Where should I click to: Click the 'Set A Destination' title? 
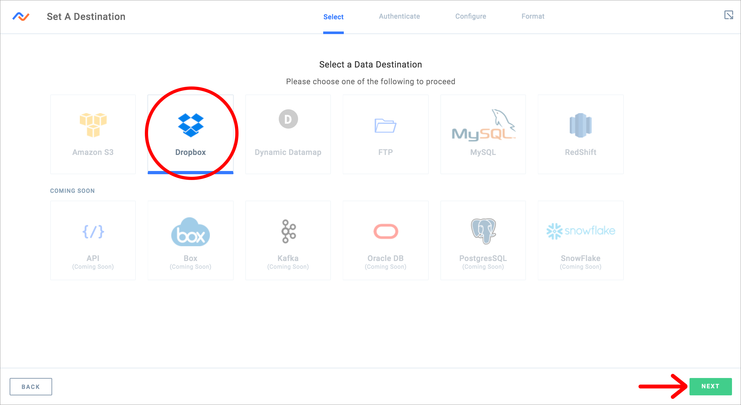(x=86, y=17)
